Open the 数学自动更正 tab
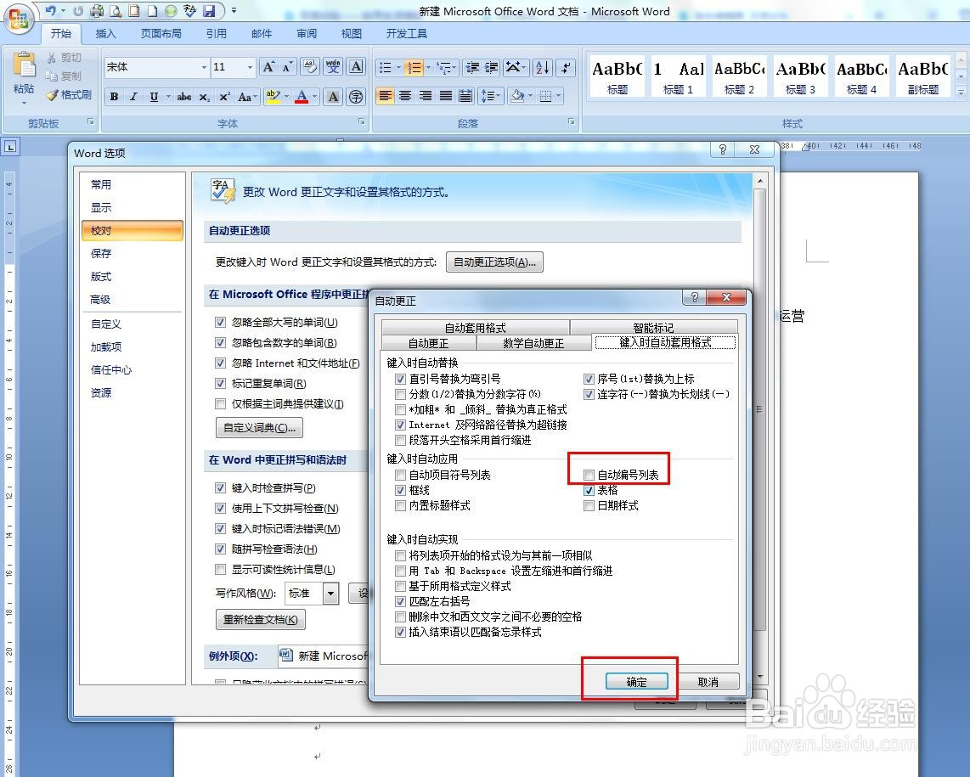The image size is (970, 777). click(533, 343)
